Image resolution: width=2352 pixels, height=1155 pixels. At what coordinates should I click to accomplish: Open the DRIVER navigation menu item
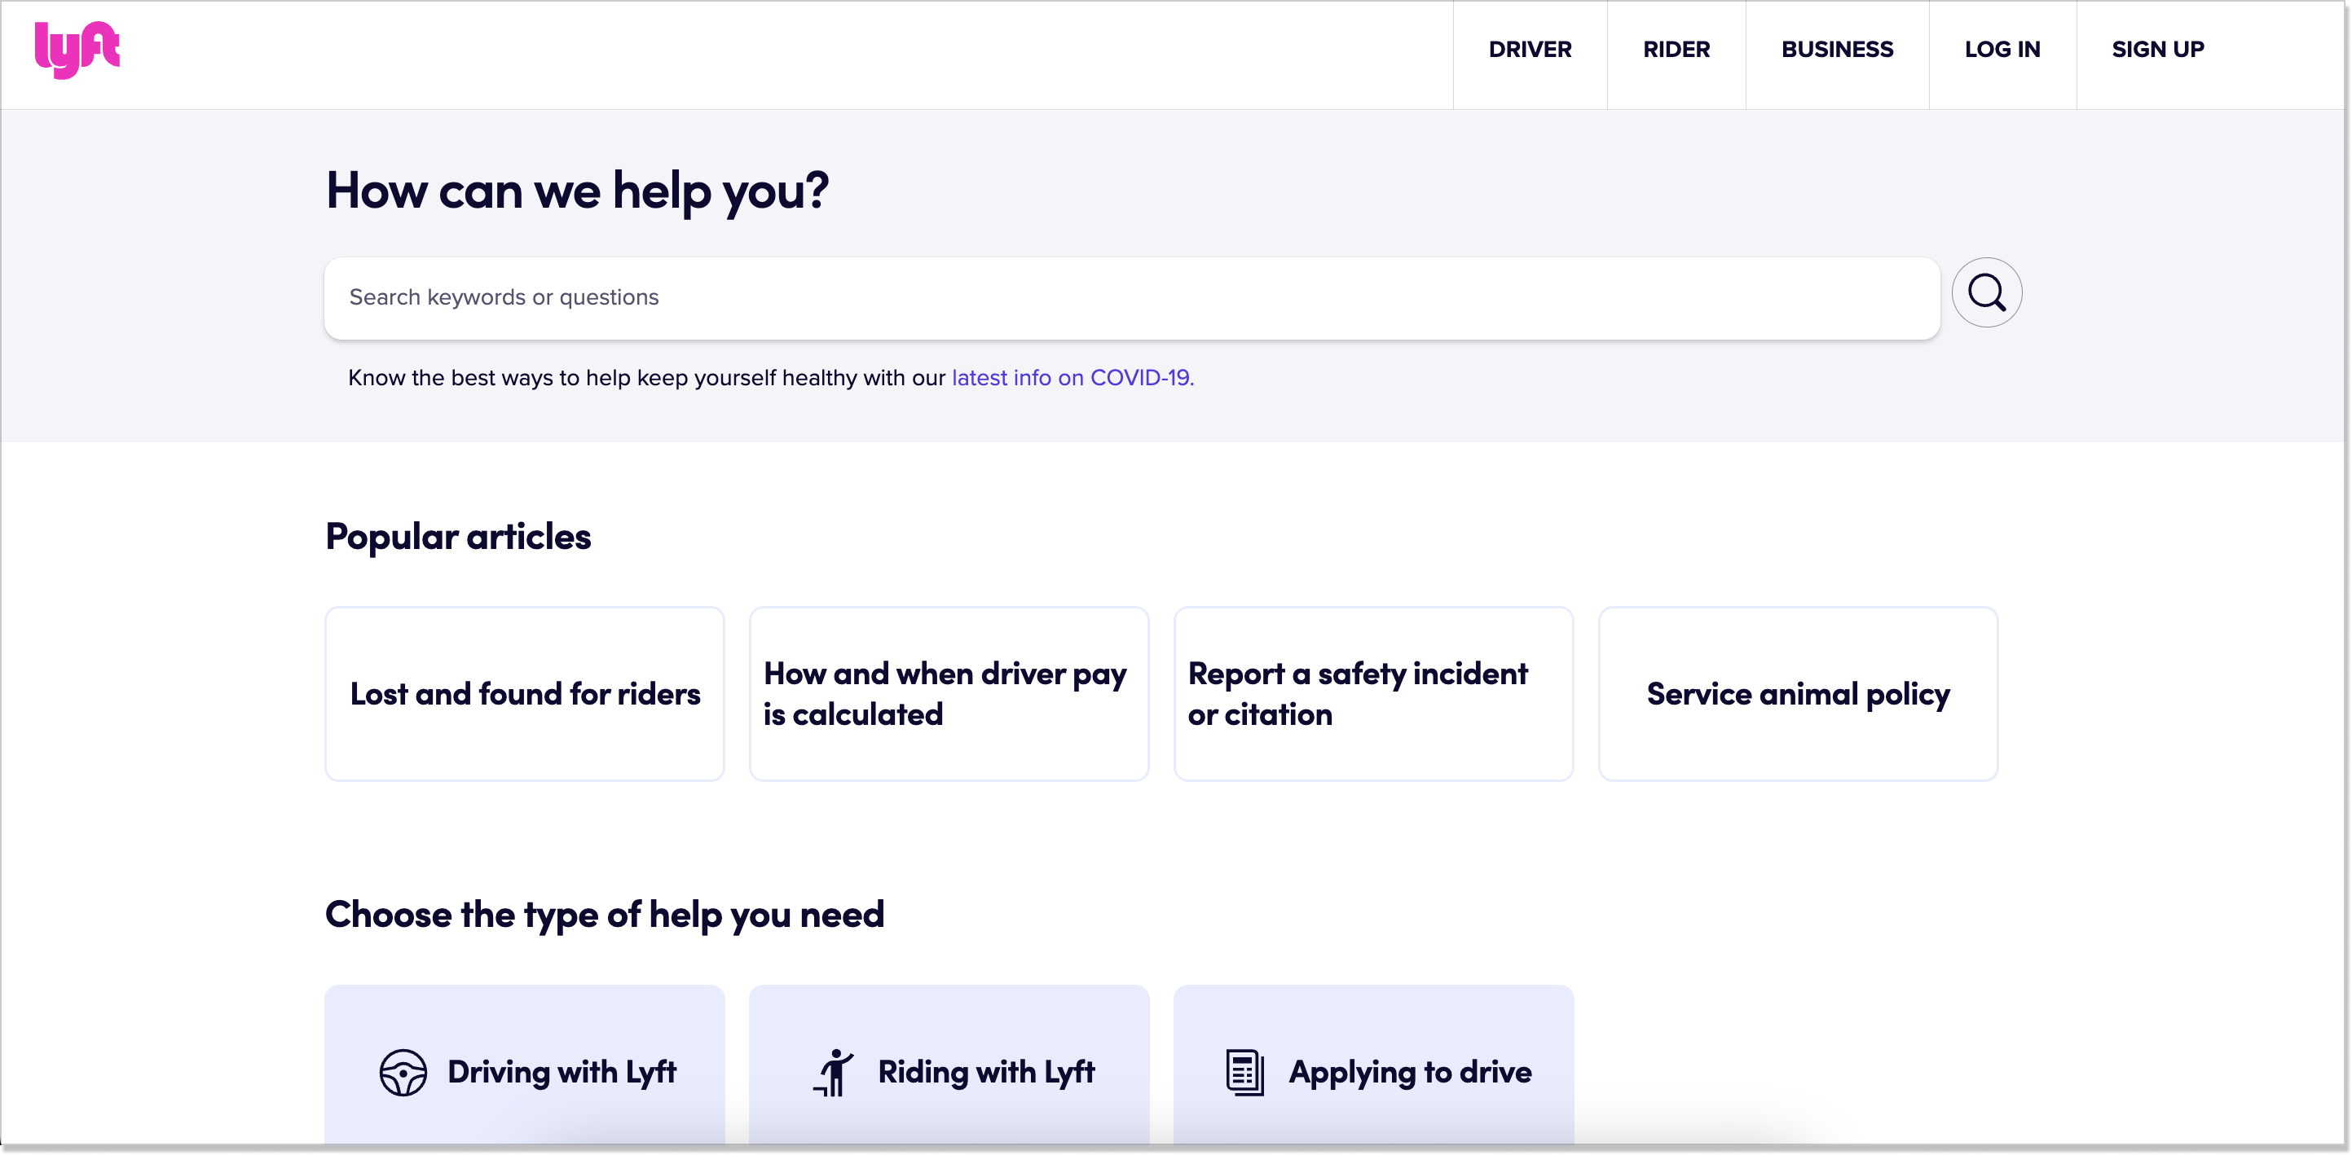(x=1529, y=50)
